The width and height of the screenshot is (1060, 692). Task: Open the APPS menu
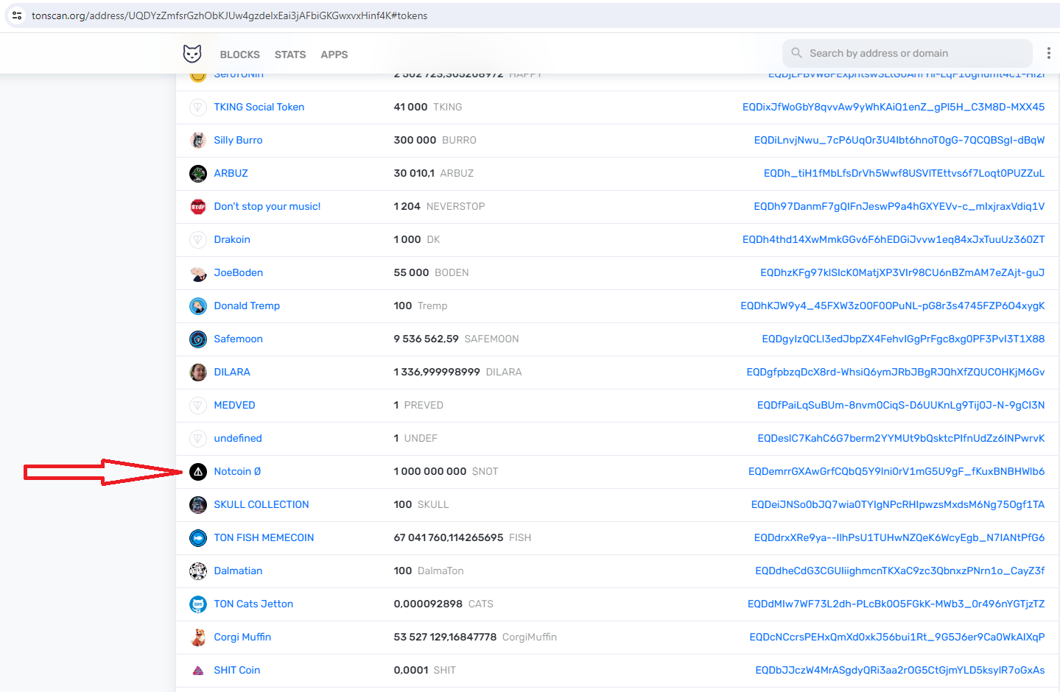(x=334, y=54)
